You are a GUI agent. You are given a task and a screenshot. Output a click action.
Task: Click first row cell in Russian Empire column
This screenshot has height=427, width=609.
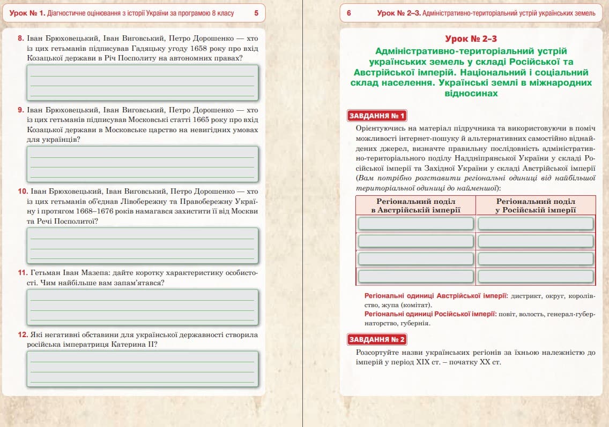click(536, 224)
